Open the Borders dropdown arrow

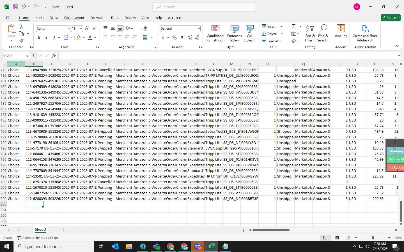(72, 38)
